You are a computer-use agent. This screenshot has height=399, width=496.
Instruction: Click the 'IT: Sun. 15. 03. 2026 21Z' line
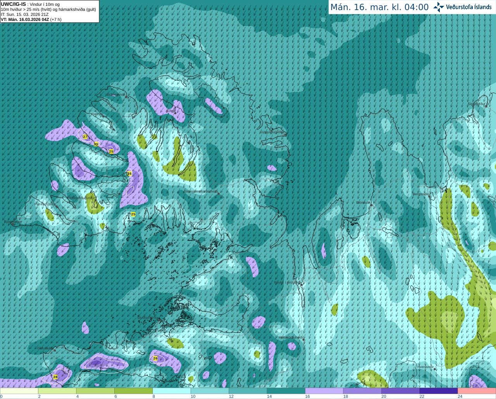point(25,14)
